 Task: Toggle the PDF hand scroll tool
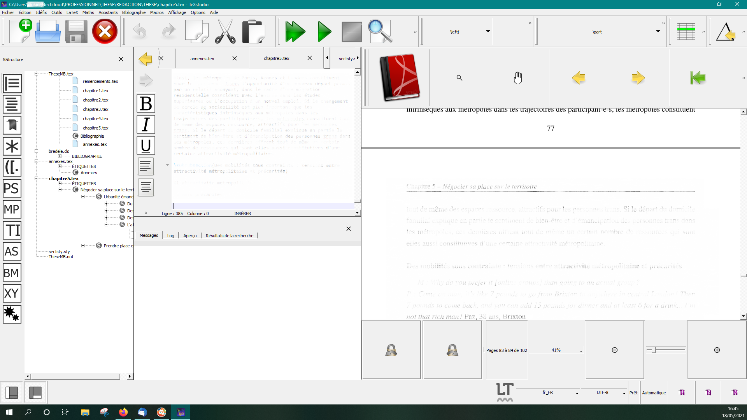pos(517,78)
